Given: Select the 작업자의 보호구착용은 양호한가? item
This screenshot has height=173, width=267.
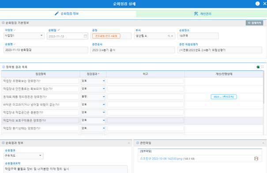Looking at the screenshot, I should pyautogui.click(x=41, y=120).
